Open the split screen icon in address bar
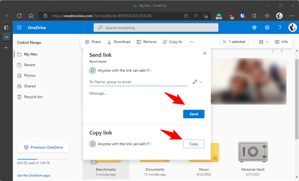The height and width of the screenshot is (181, 299). click(186, 16)
